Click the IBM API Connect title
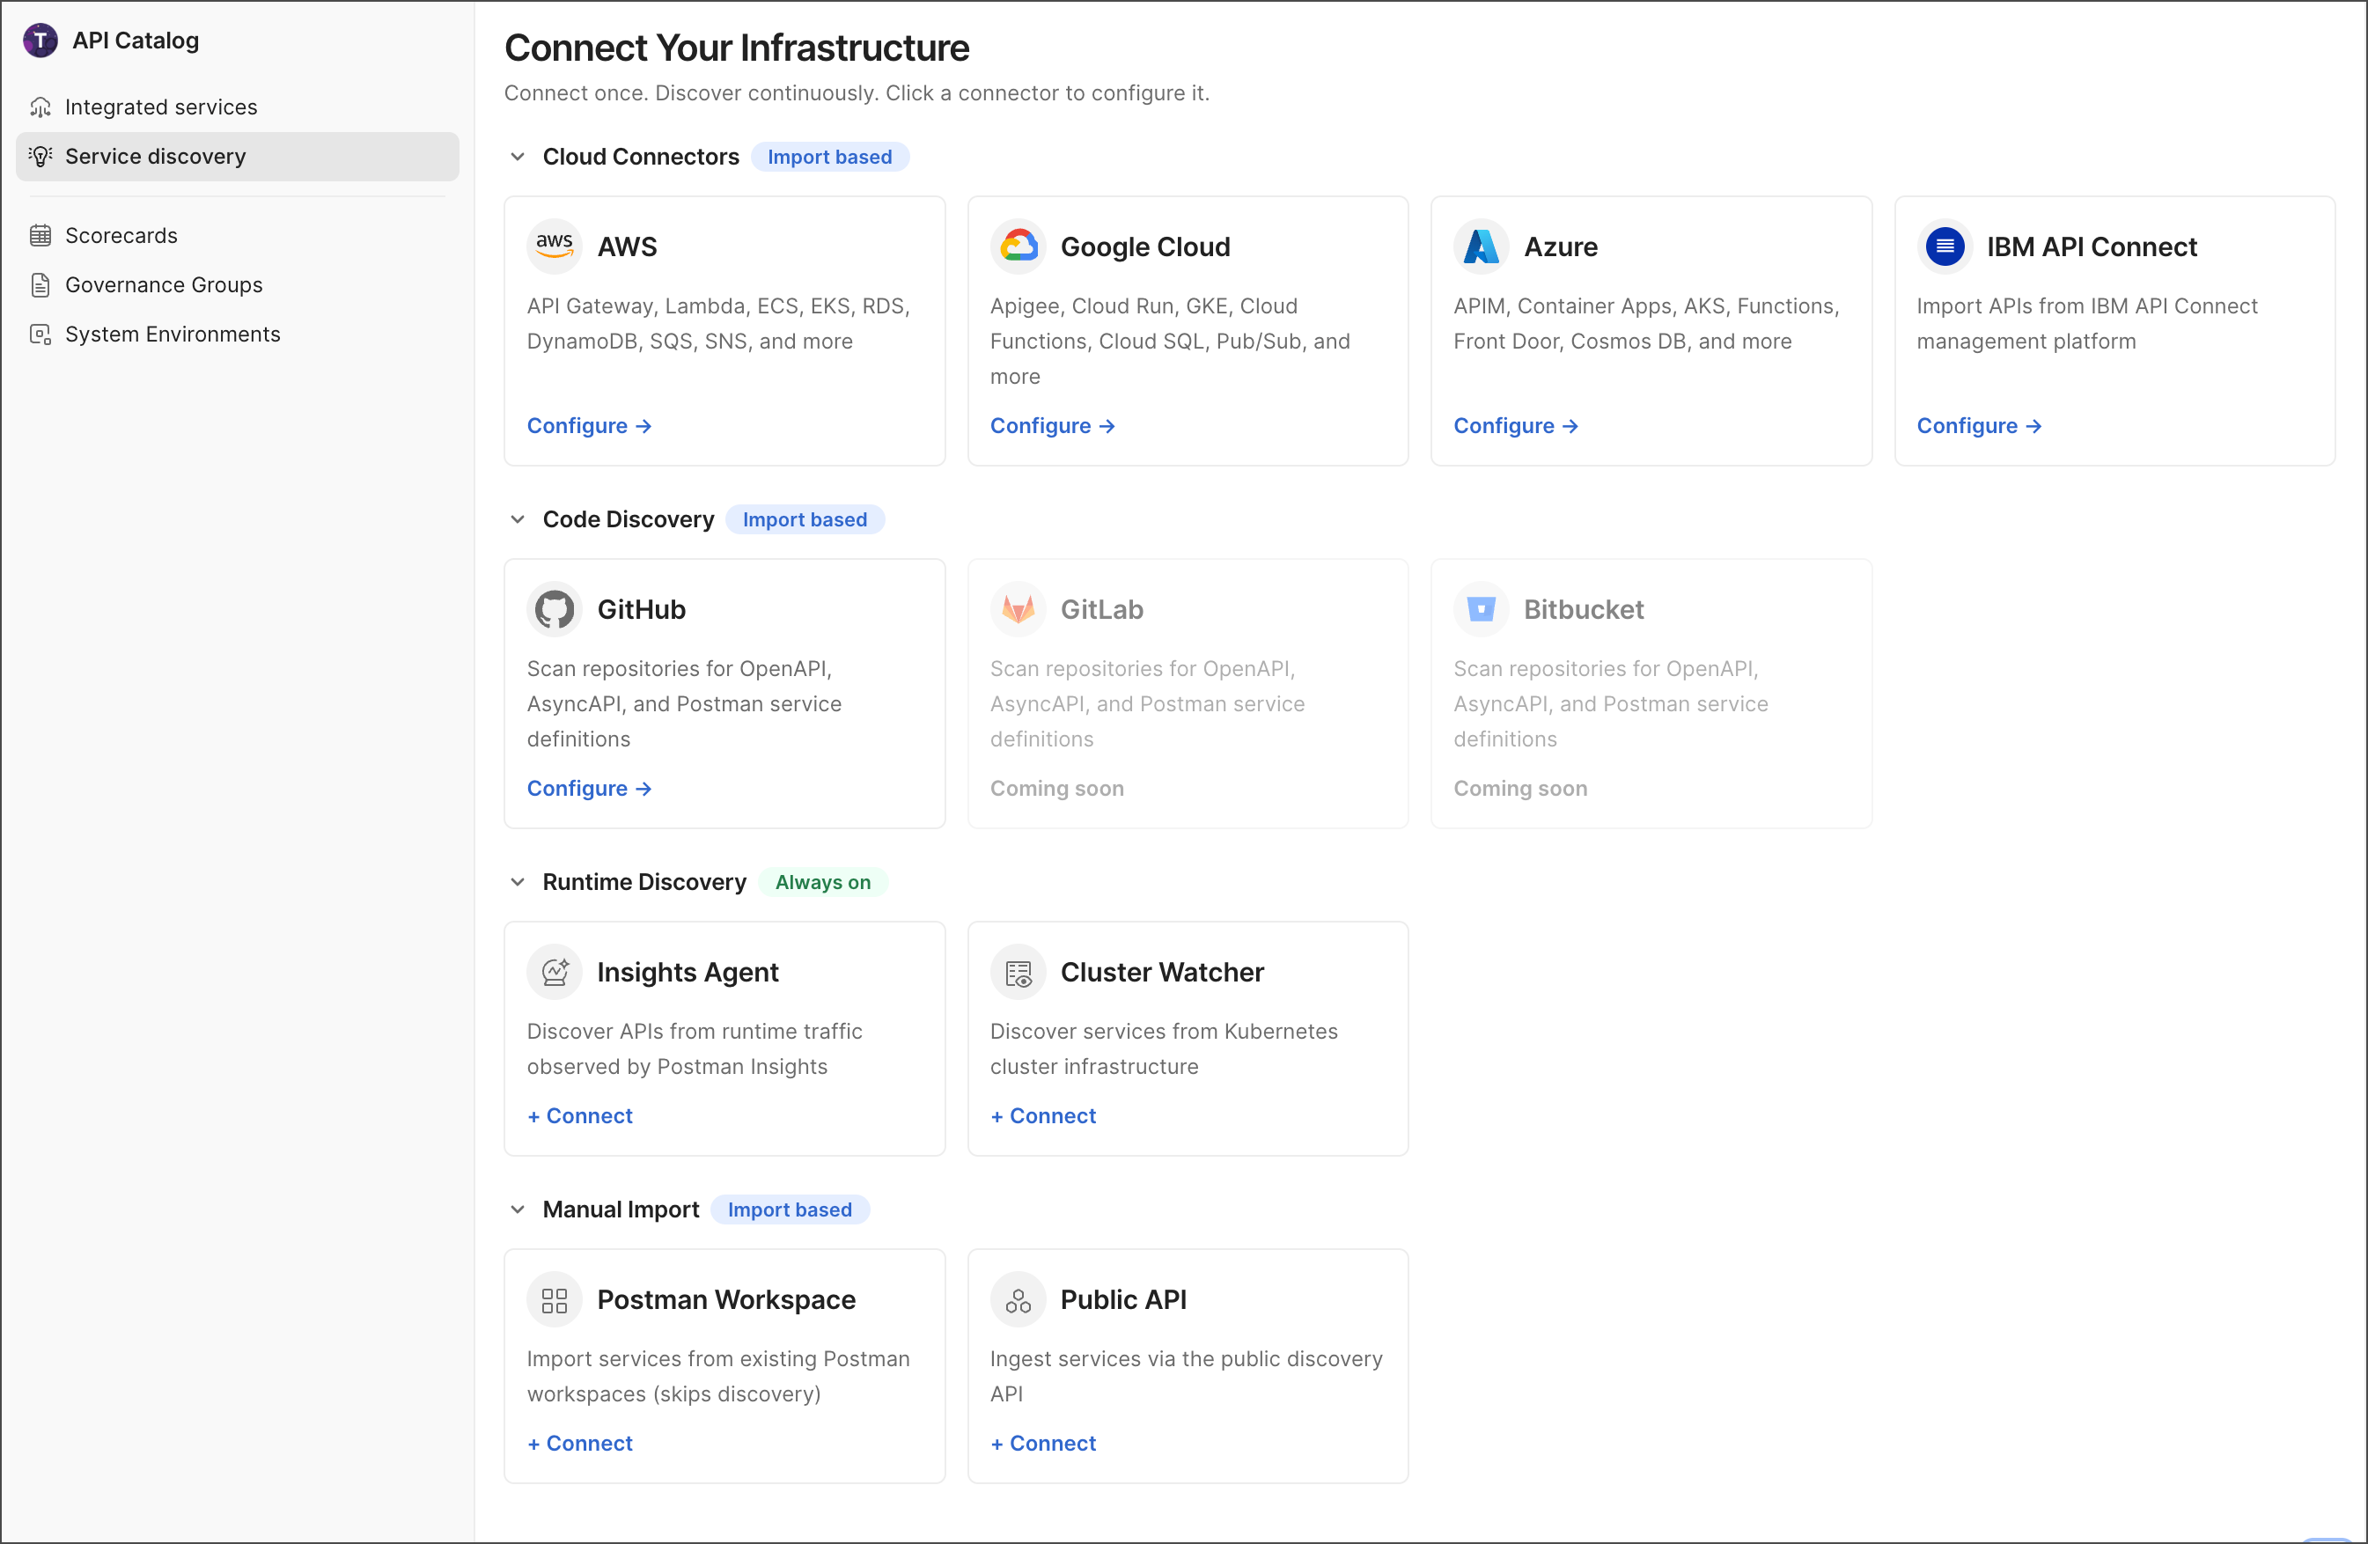The width and height of the screenshot is (2368, 1544). 2092,246
